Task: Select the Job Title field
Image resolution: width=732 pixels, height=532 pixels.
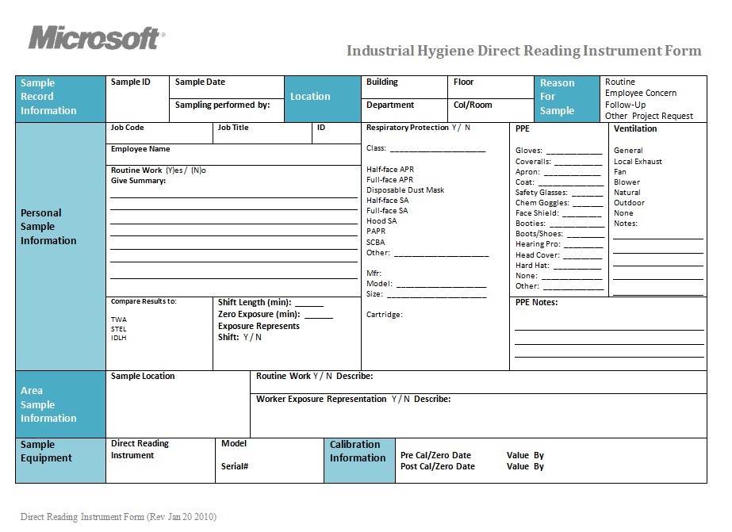Action: 262,133
